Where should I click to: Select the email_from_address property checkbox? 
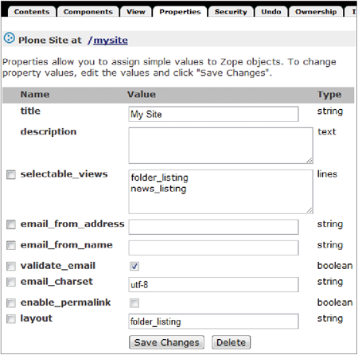(11, 224)
